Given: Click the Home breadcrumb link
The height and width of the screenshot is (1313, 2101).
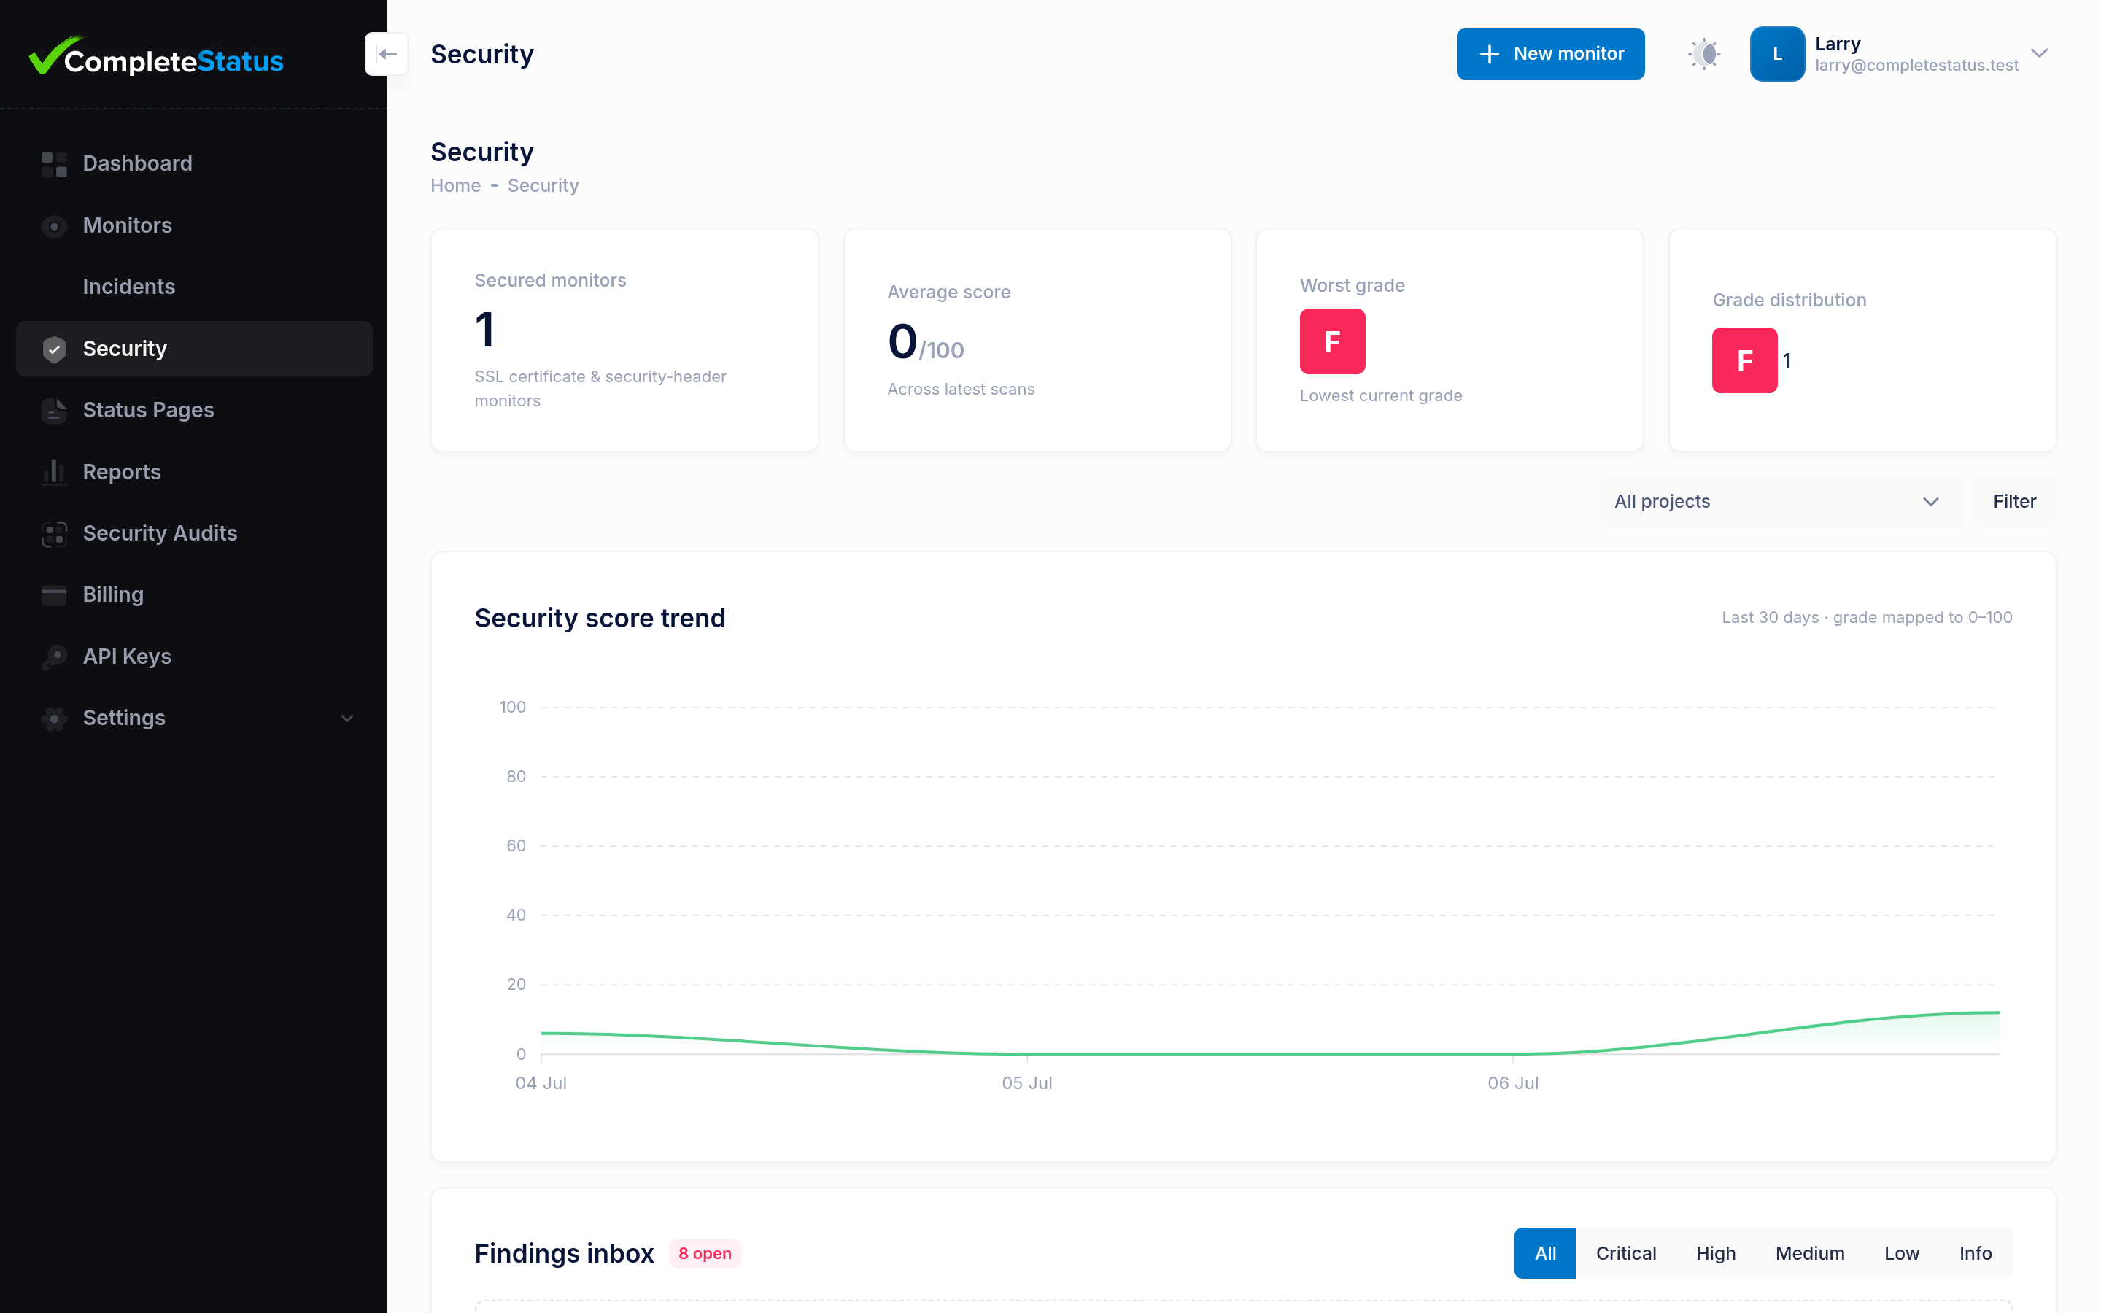Looking at the screenshot, I should click(x=455, y=186).
